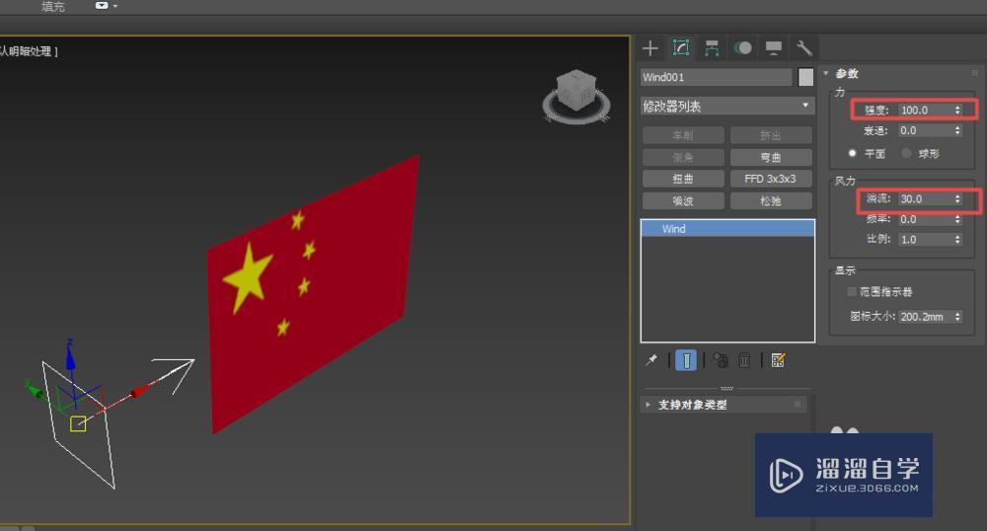Expand the 支持对象类型 rollout
The width and height of the screenshot is (987, 531).
click(693, 405)
